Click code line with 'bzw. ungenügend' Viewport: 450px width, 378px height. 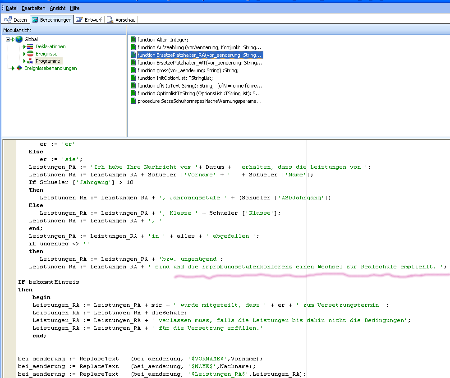132,259
